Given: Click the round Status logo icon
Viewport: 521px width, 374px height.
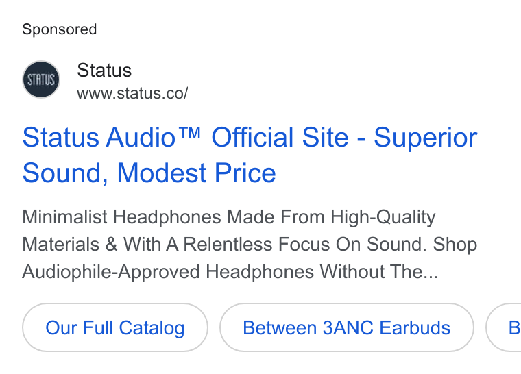Looking at the screenshot, I should point(41,79).
